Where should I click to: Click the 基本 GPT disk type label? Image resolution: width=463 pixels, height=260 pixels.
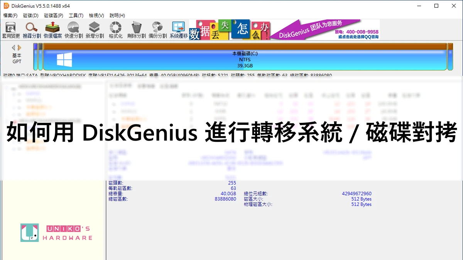(17, 59)
